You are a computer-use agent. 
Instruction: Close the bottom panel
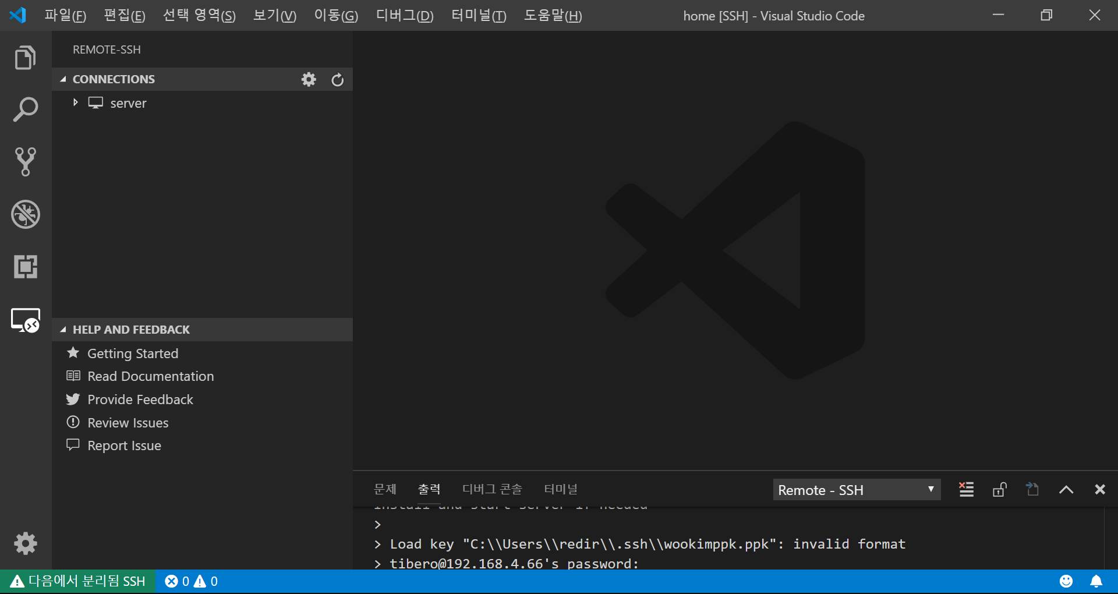pos(1100,489)
